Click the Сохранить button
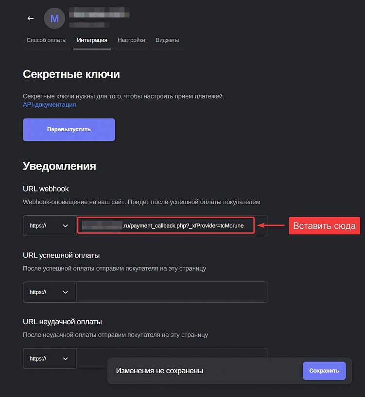Viewport: 365px width, 397px height. tap(324, 370)
